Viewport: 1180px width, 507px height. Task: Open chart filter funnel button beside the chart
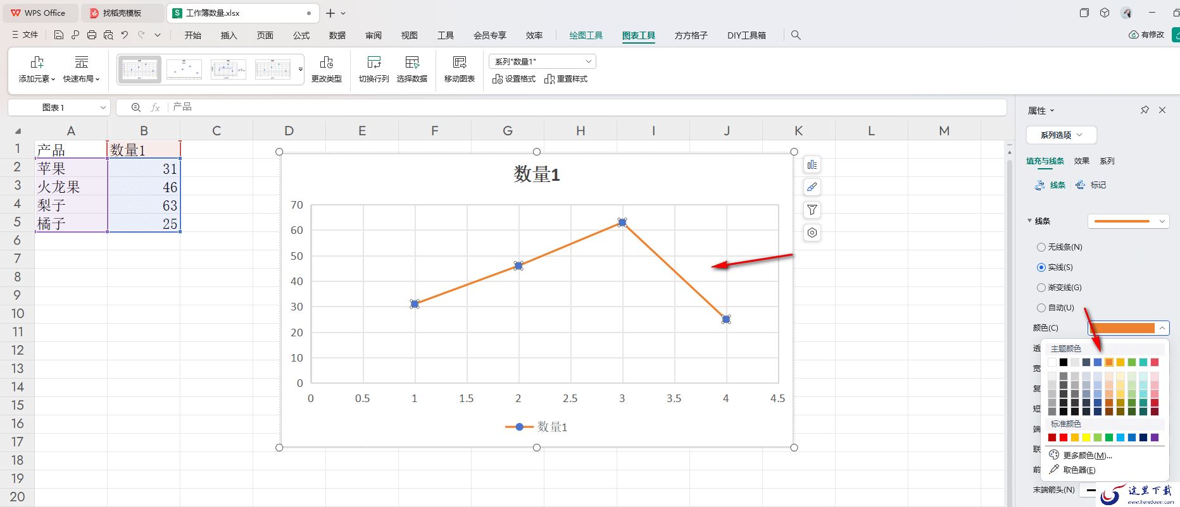tap(812, 210)
